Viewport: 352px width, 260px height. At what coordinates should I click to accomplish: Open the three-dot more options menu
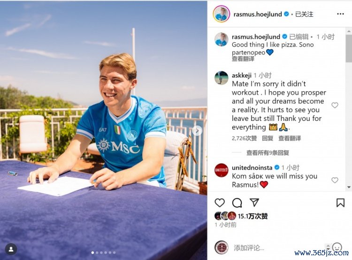pos(340,14)
